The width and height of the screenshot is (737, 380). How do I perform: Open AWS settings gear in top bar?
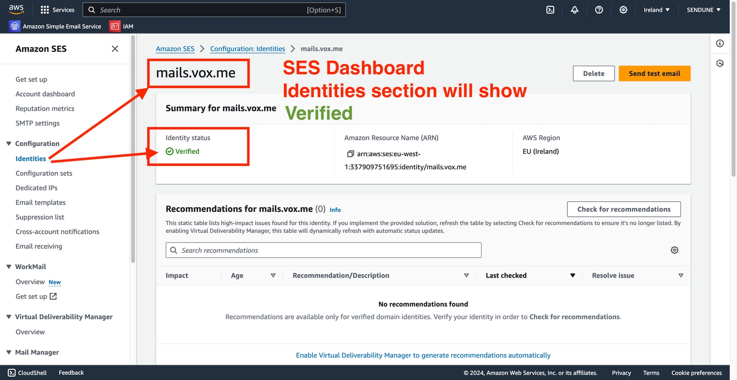pos(623,10)
